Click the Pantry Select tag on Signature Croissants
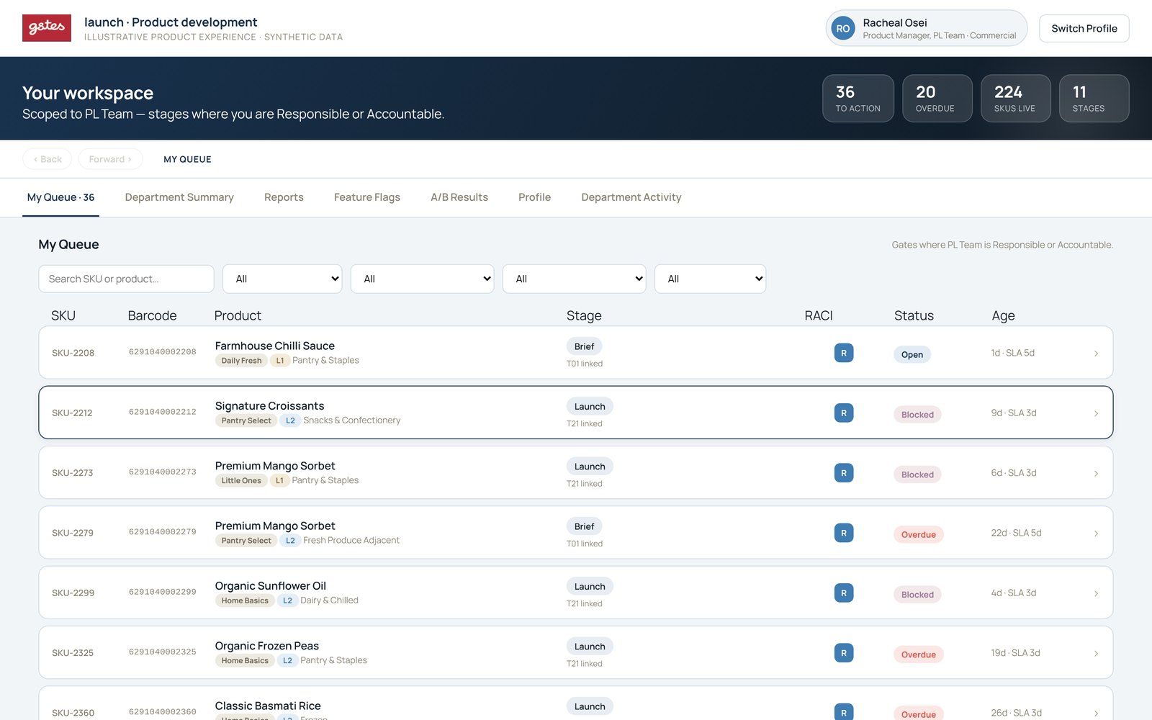 [246, 420]
